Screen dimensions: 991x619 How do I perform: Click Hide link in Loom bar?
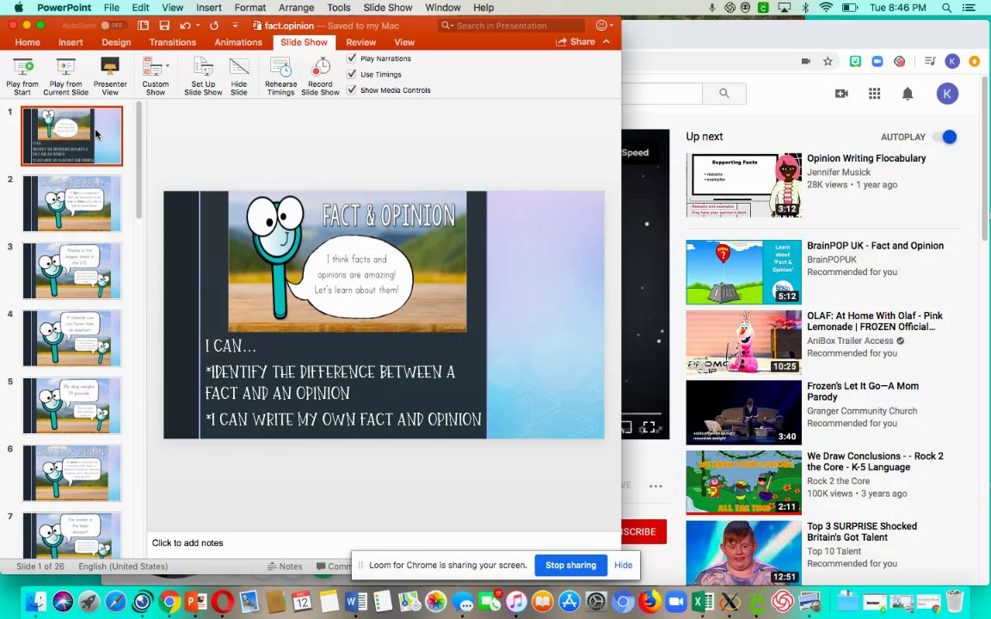[x=623, y=565]
